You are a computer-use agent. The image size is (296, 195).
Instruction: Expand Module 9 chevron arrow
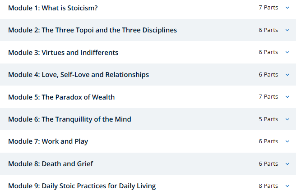pyautogui.click(x=287, y=186)
